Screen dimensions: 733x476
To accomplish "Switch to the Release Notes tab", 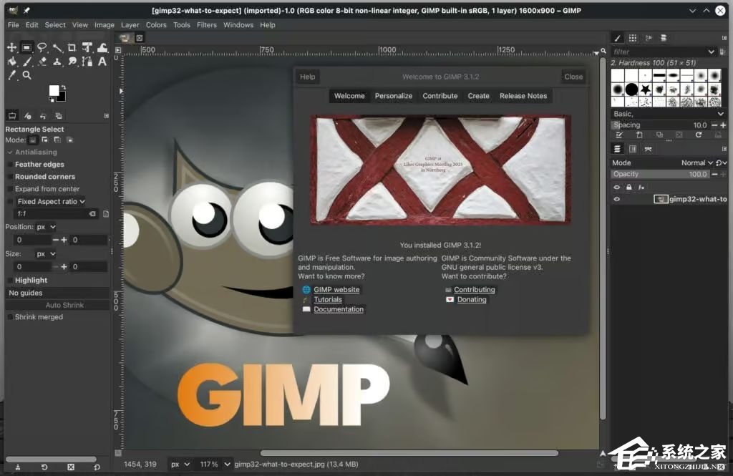I will click(x=525, y=95).
